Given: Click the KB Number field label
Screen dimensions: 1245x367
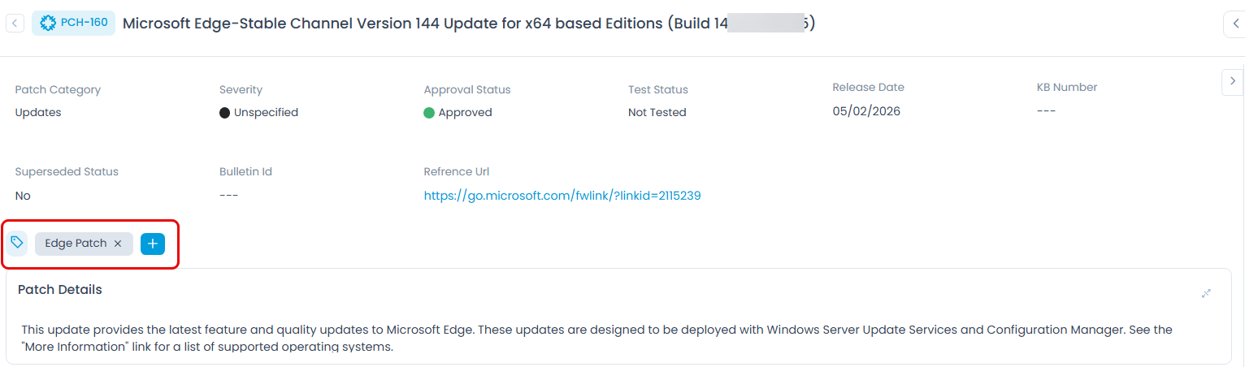Looking at the screenshot, I should 1067,87.
